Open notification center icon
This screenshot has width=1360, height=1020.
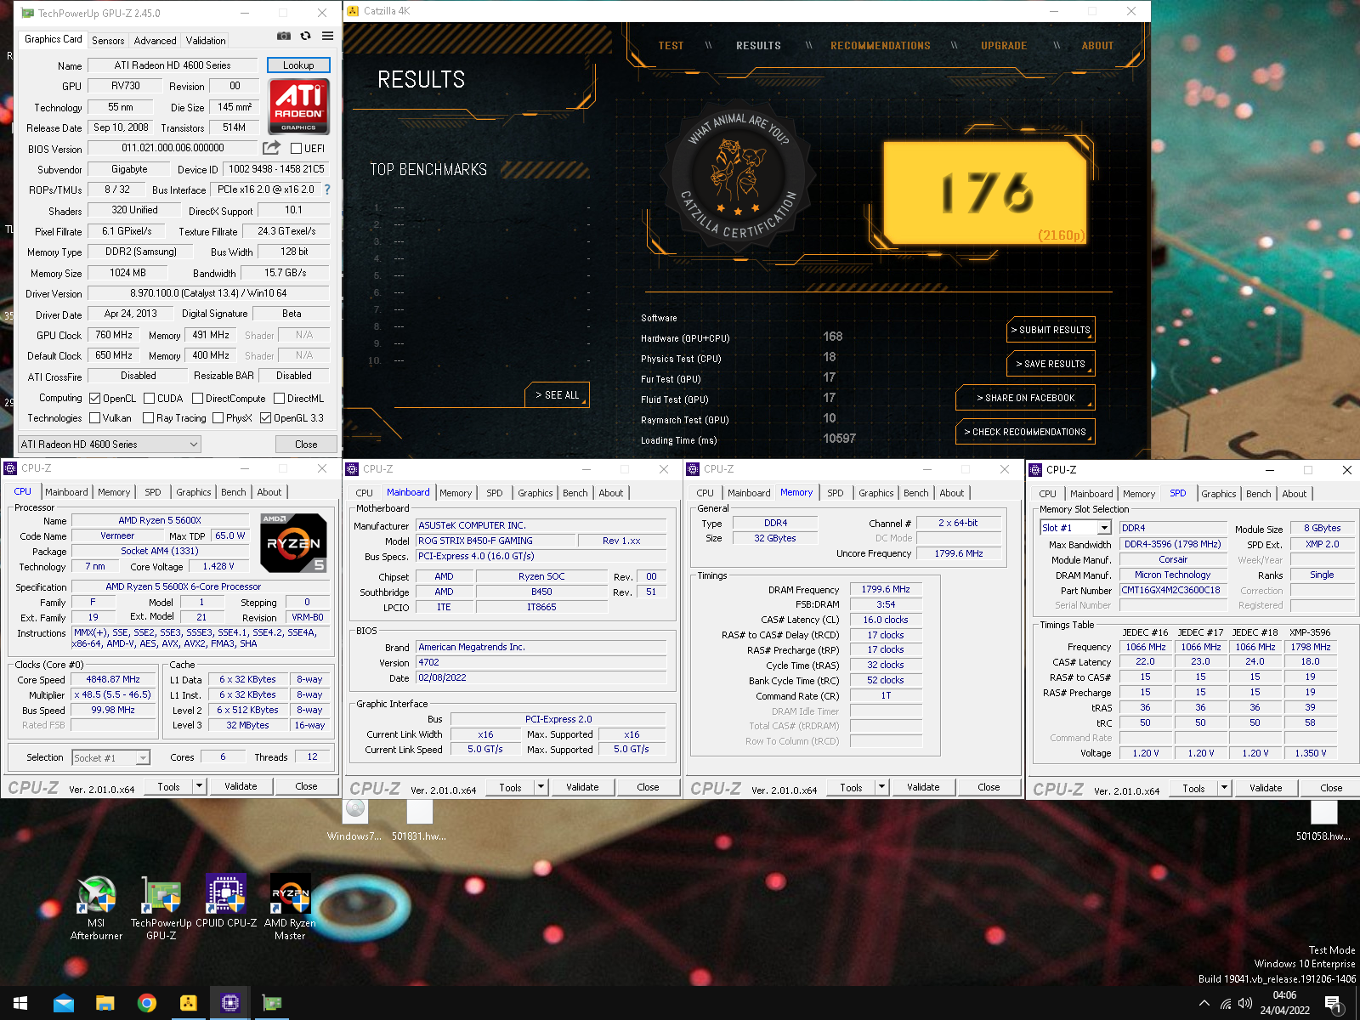tap(1335, 1005)
